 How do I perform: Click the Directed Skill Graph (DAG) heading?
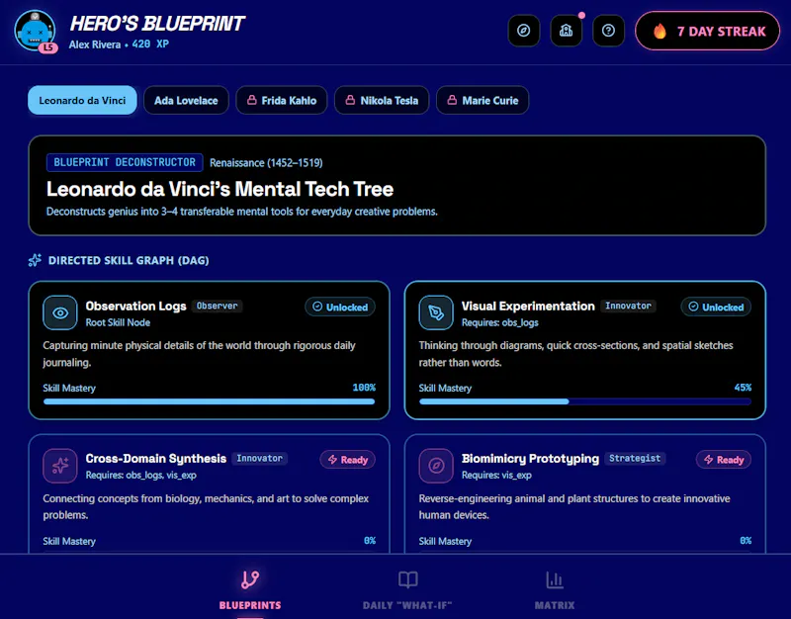coord(129,260)
